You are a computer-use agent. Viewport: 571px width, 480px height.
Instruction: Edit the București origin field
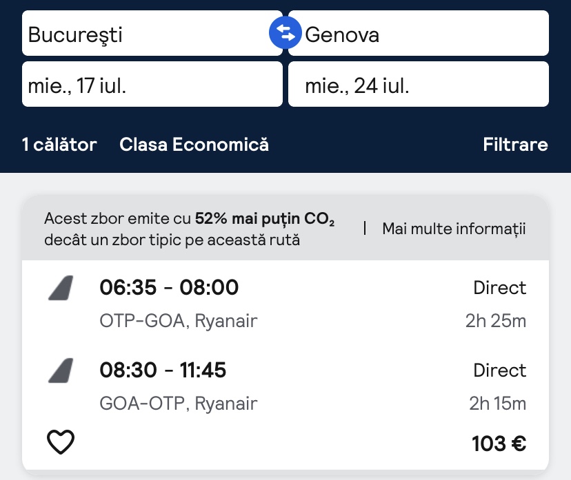(x=152, y=33)
